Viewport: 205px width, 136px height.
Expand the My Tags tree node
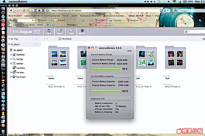(11, 59)
